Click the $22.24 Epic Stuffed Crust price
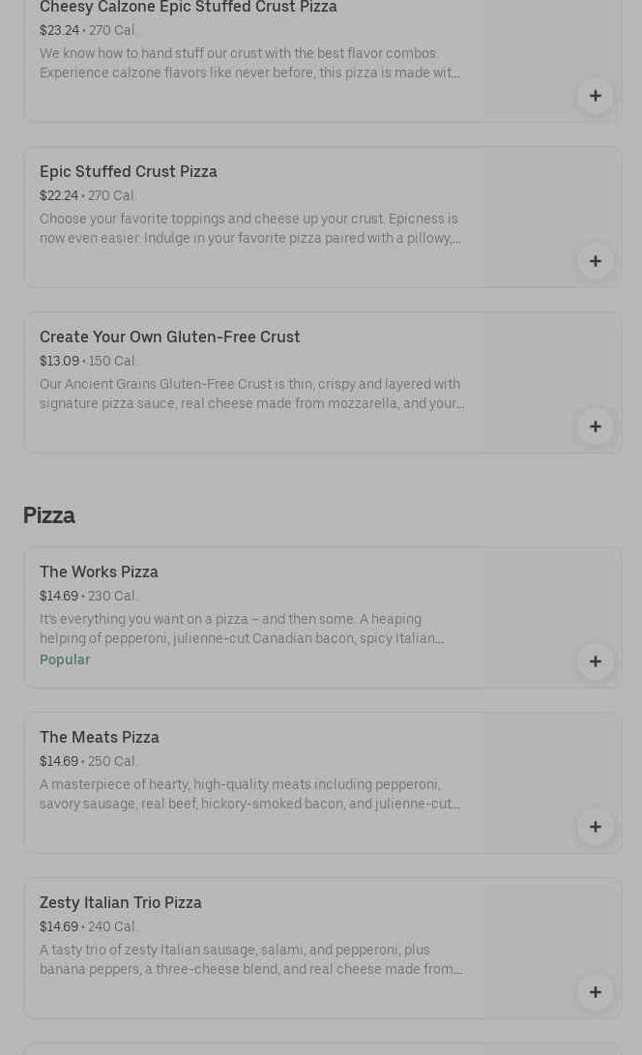Image resolution: width=642 pixels, height=1055 pixels. pyautogui.click(x=59, y=195)
